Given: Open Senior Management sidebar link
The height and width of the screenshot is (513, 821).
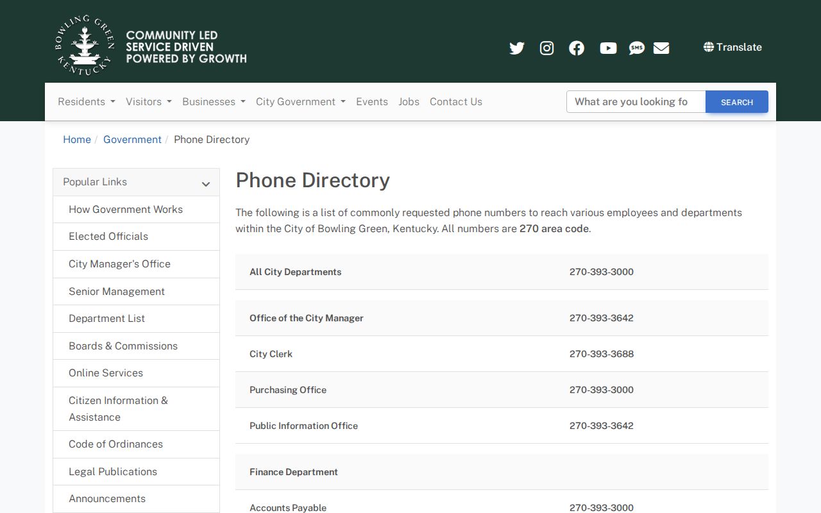Looking at the screenshot, I should point(136,292).
